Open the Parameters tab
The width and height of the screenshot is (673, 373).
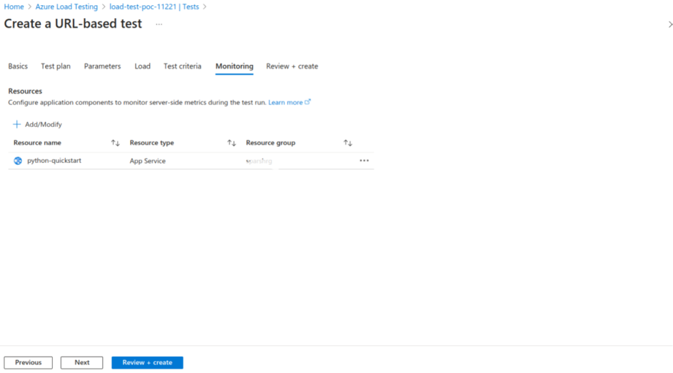102,66
